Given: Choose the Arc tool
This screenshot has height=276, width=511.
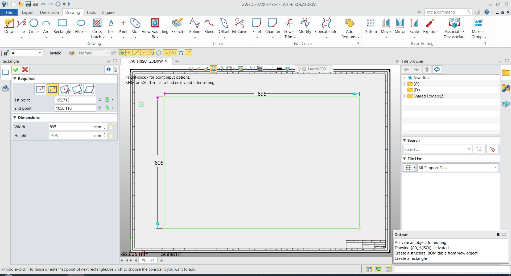Looking at the screenshot, I should 46,27.
